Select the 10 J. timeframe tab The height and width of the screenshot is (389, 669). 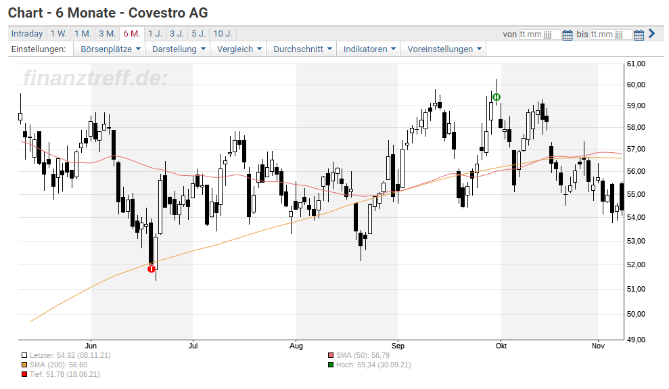pos(223,34)
